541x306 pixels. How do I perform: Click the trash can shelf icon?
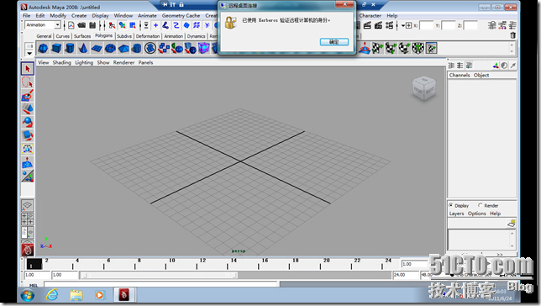click(512, 35)
